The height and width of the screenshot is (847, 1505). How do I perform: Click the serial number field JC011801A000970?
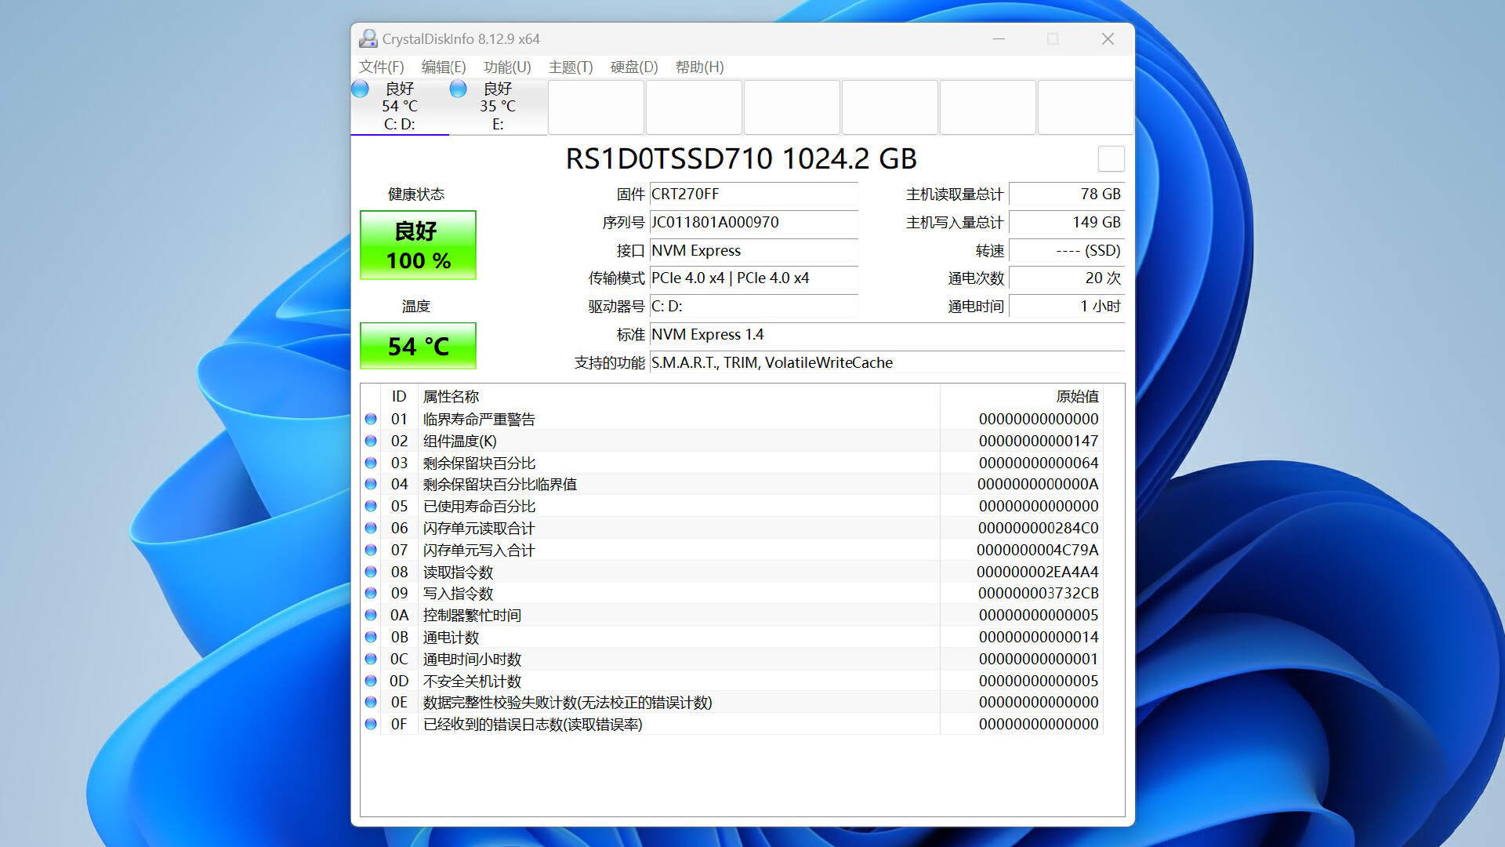click(x=753, y=223)
